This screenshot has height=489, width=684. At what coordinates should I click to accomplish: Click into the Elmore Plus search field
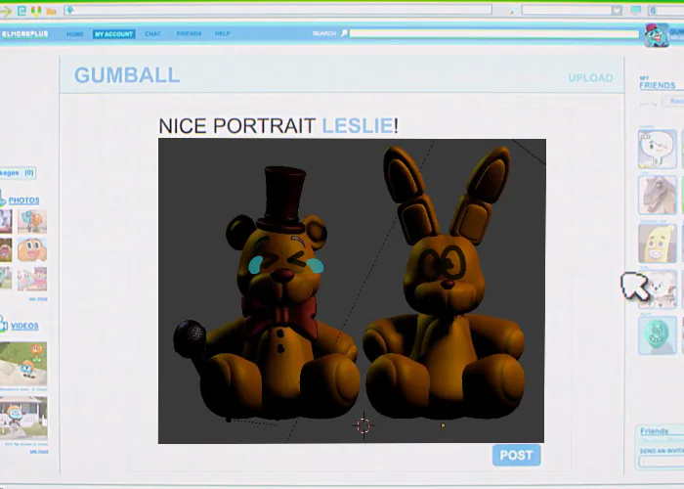coord(494,33)
